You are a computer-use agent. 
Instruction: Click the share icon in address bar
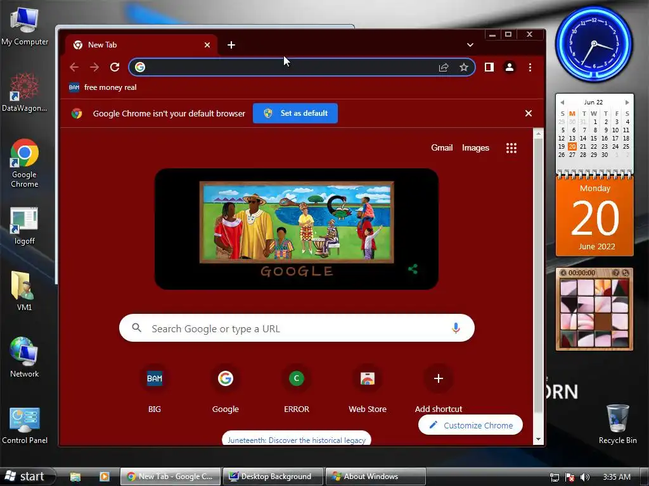tap(443, 67)
